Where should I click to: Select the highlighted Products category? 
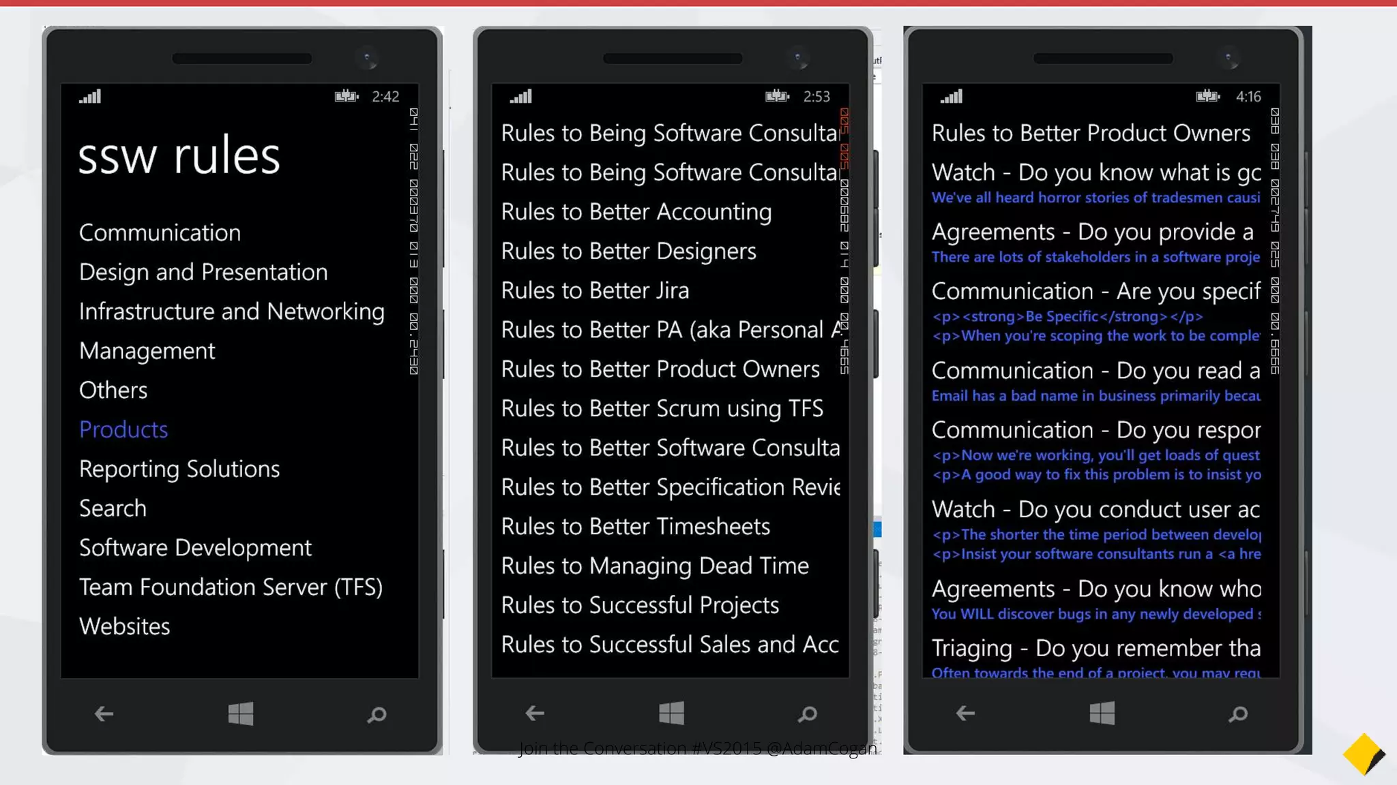(123, 430)
